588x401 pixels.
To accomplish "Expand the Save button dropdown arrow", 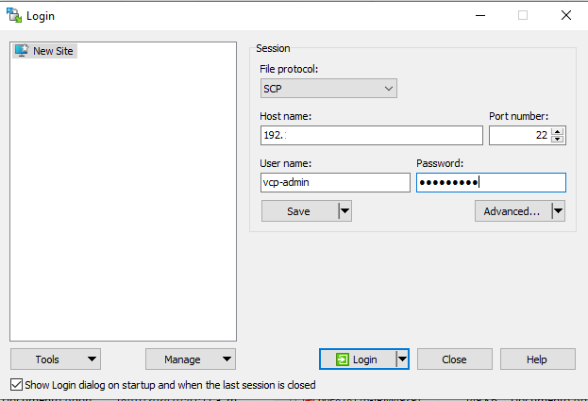I will [x=345, y=211].
